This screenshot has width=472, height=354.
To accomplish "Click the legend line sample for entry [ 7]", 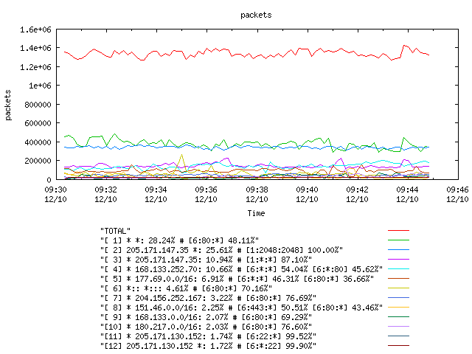I will (398, 298).
